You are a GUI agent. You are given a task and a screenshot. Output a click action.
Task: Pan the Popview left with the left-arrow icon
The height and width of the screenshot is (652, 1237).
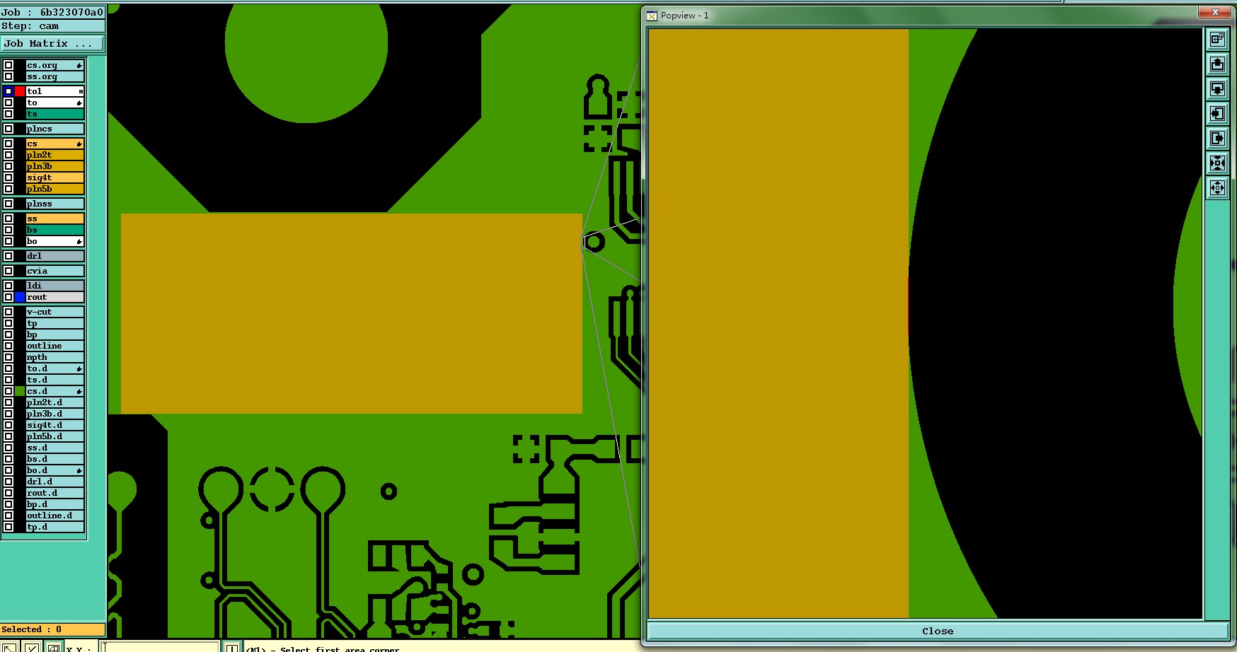pos(1217,114)
